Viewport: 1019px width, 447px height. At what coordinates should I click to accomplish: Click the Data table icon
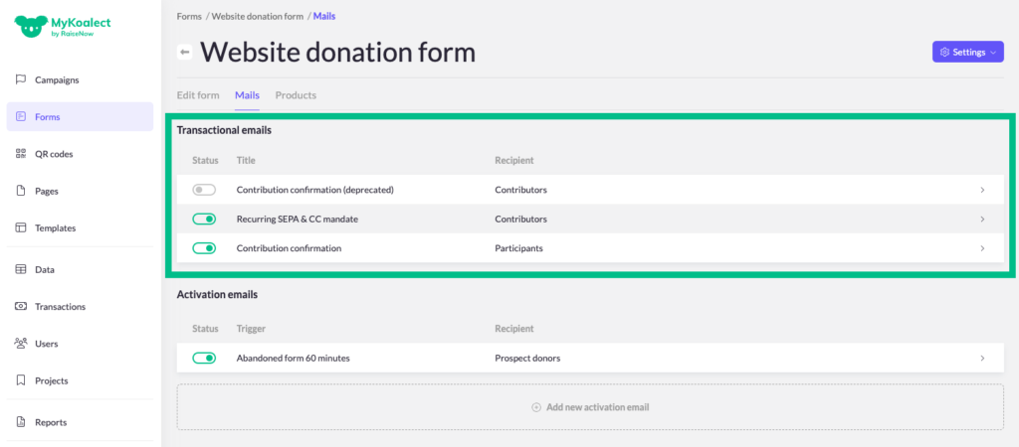click(21, 269)
